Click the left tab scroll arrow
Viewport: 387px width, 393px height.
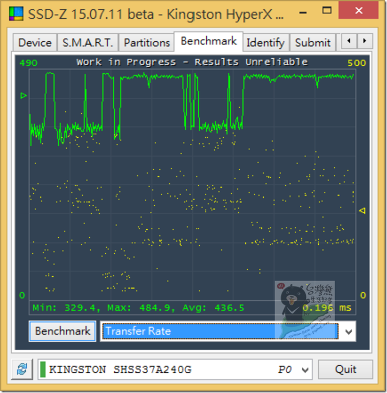tap(349, 41)
